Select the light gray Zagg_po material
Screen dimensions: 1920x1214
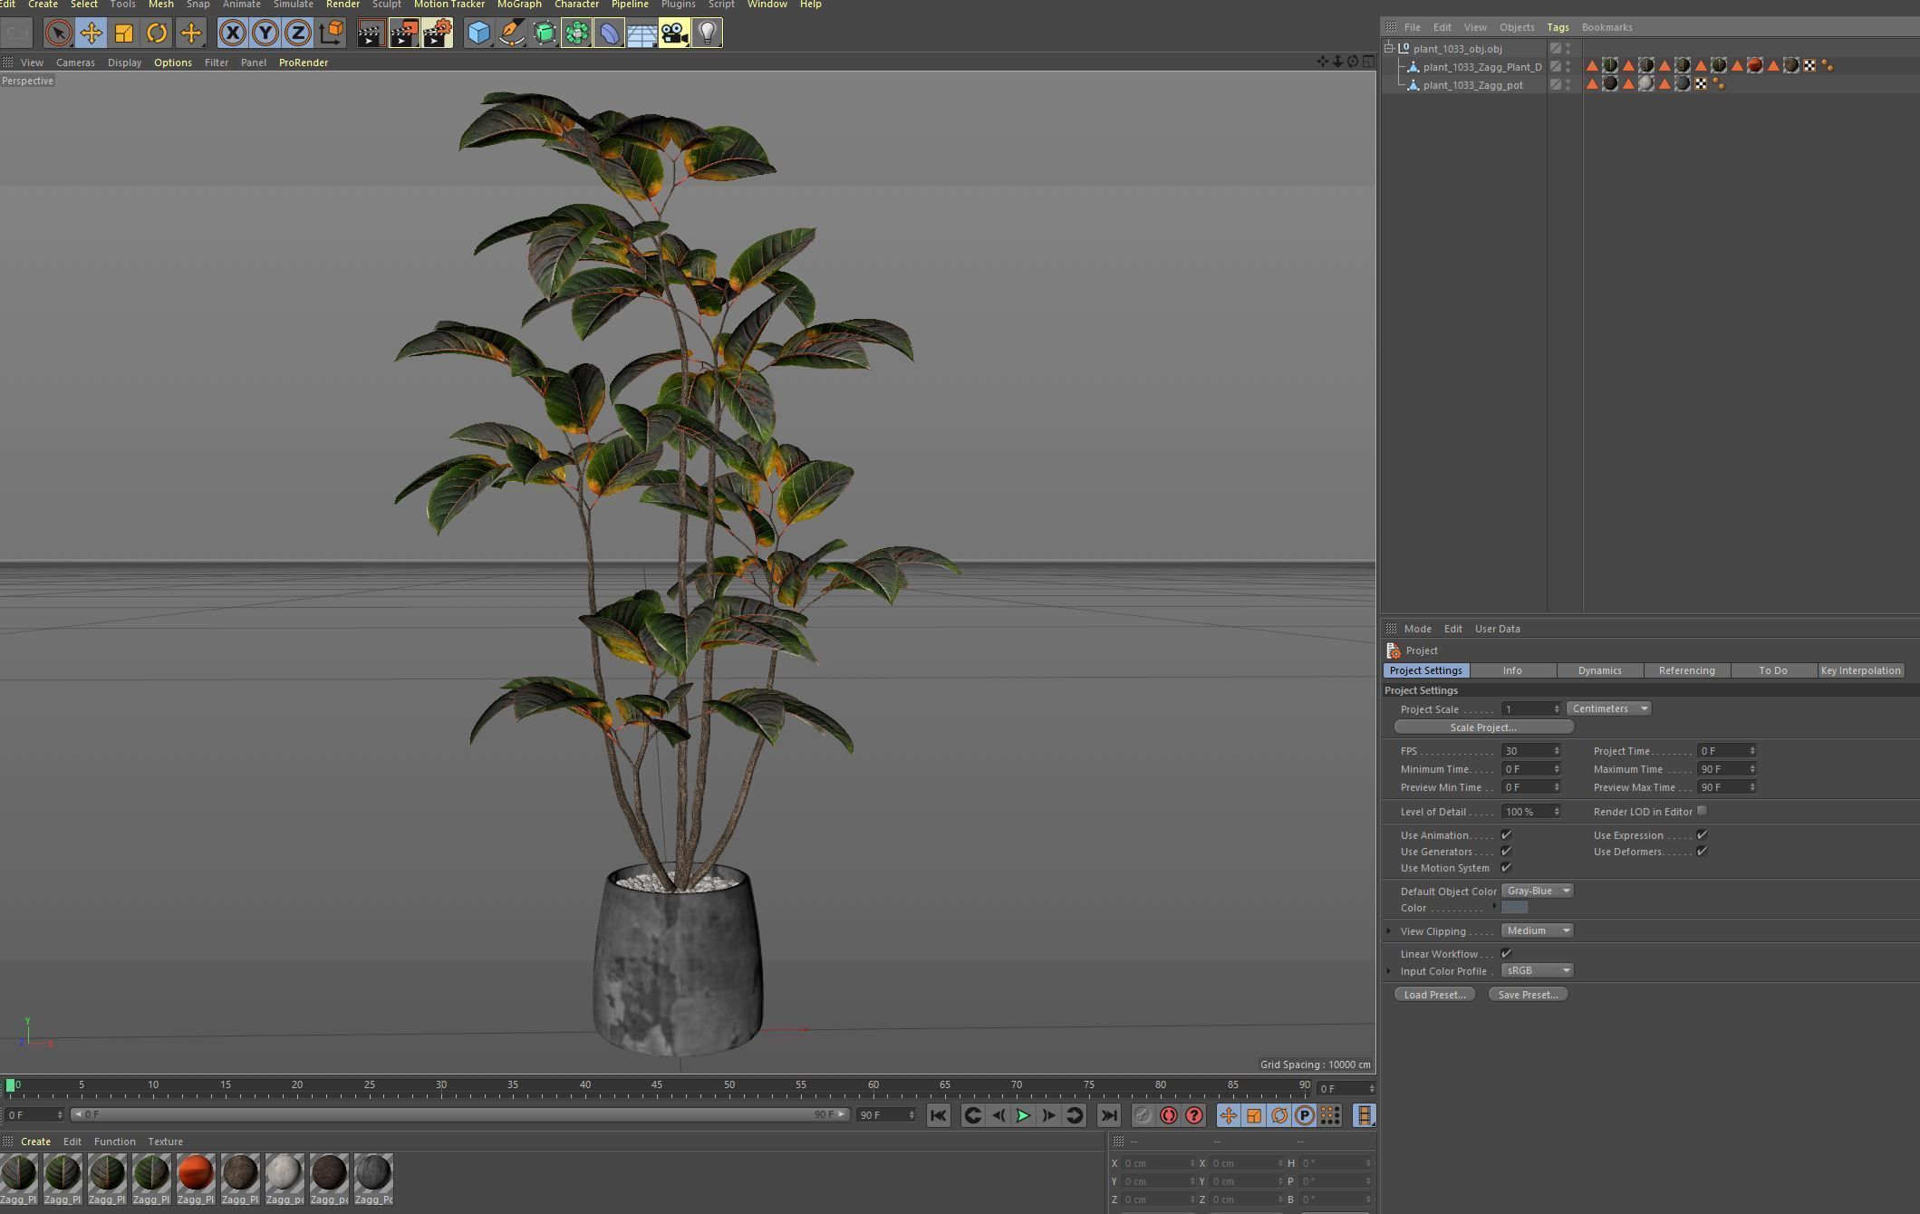click(285, 1179)
